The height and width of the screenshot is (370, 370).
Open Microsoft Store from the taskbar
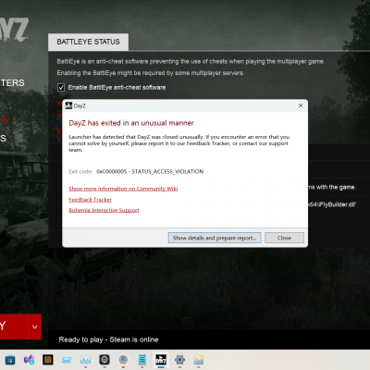[10, 360]
